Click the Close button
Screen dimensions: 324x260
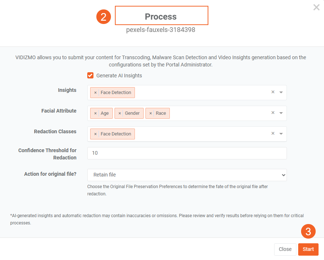[285, 249]
